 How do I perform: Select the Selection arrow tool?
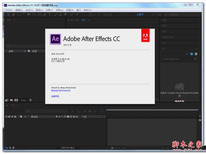pos(9,15)
